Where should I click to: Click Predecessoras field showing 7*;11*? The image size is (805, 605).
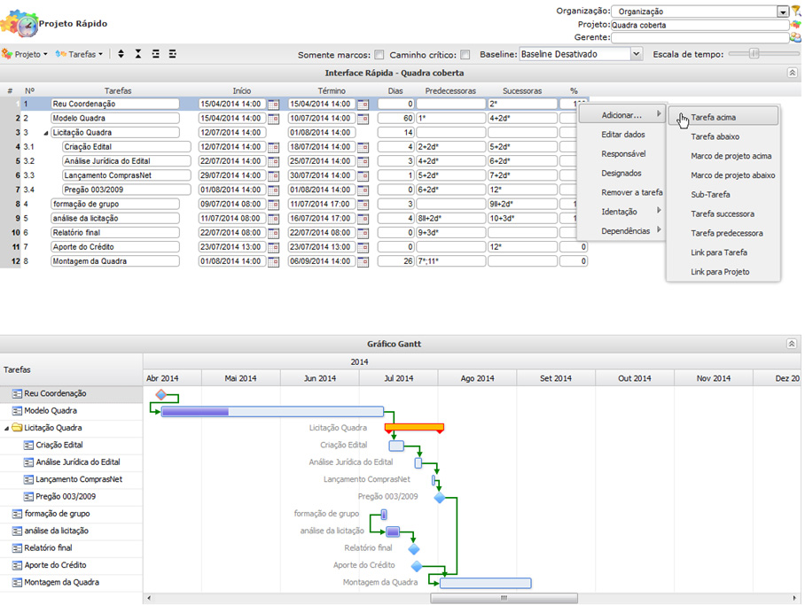(450, 261)
